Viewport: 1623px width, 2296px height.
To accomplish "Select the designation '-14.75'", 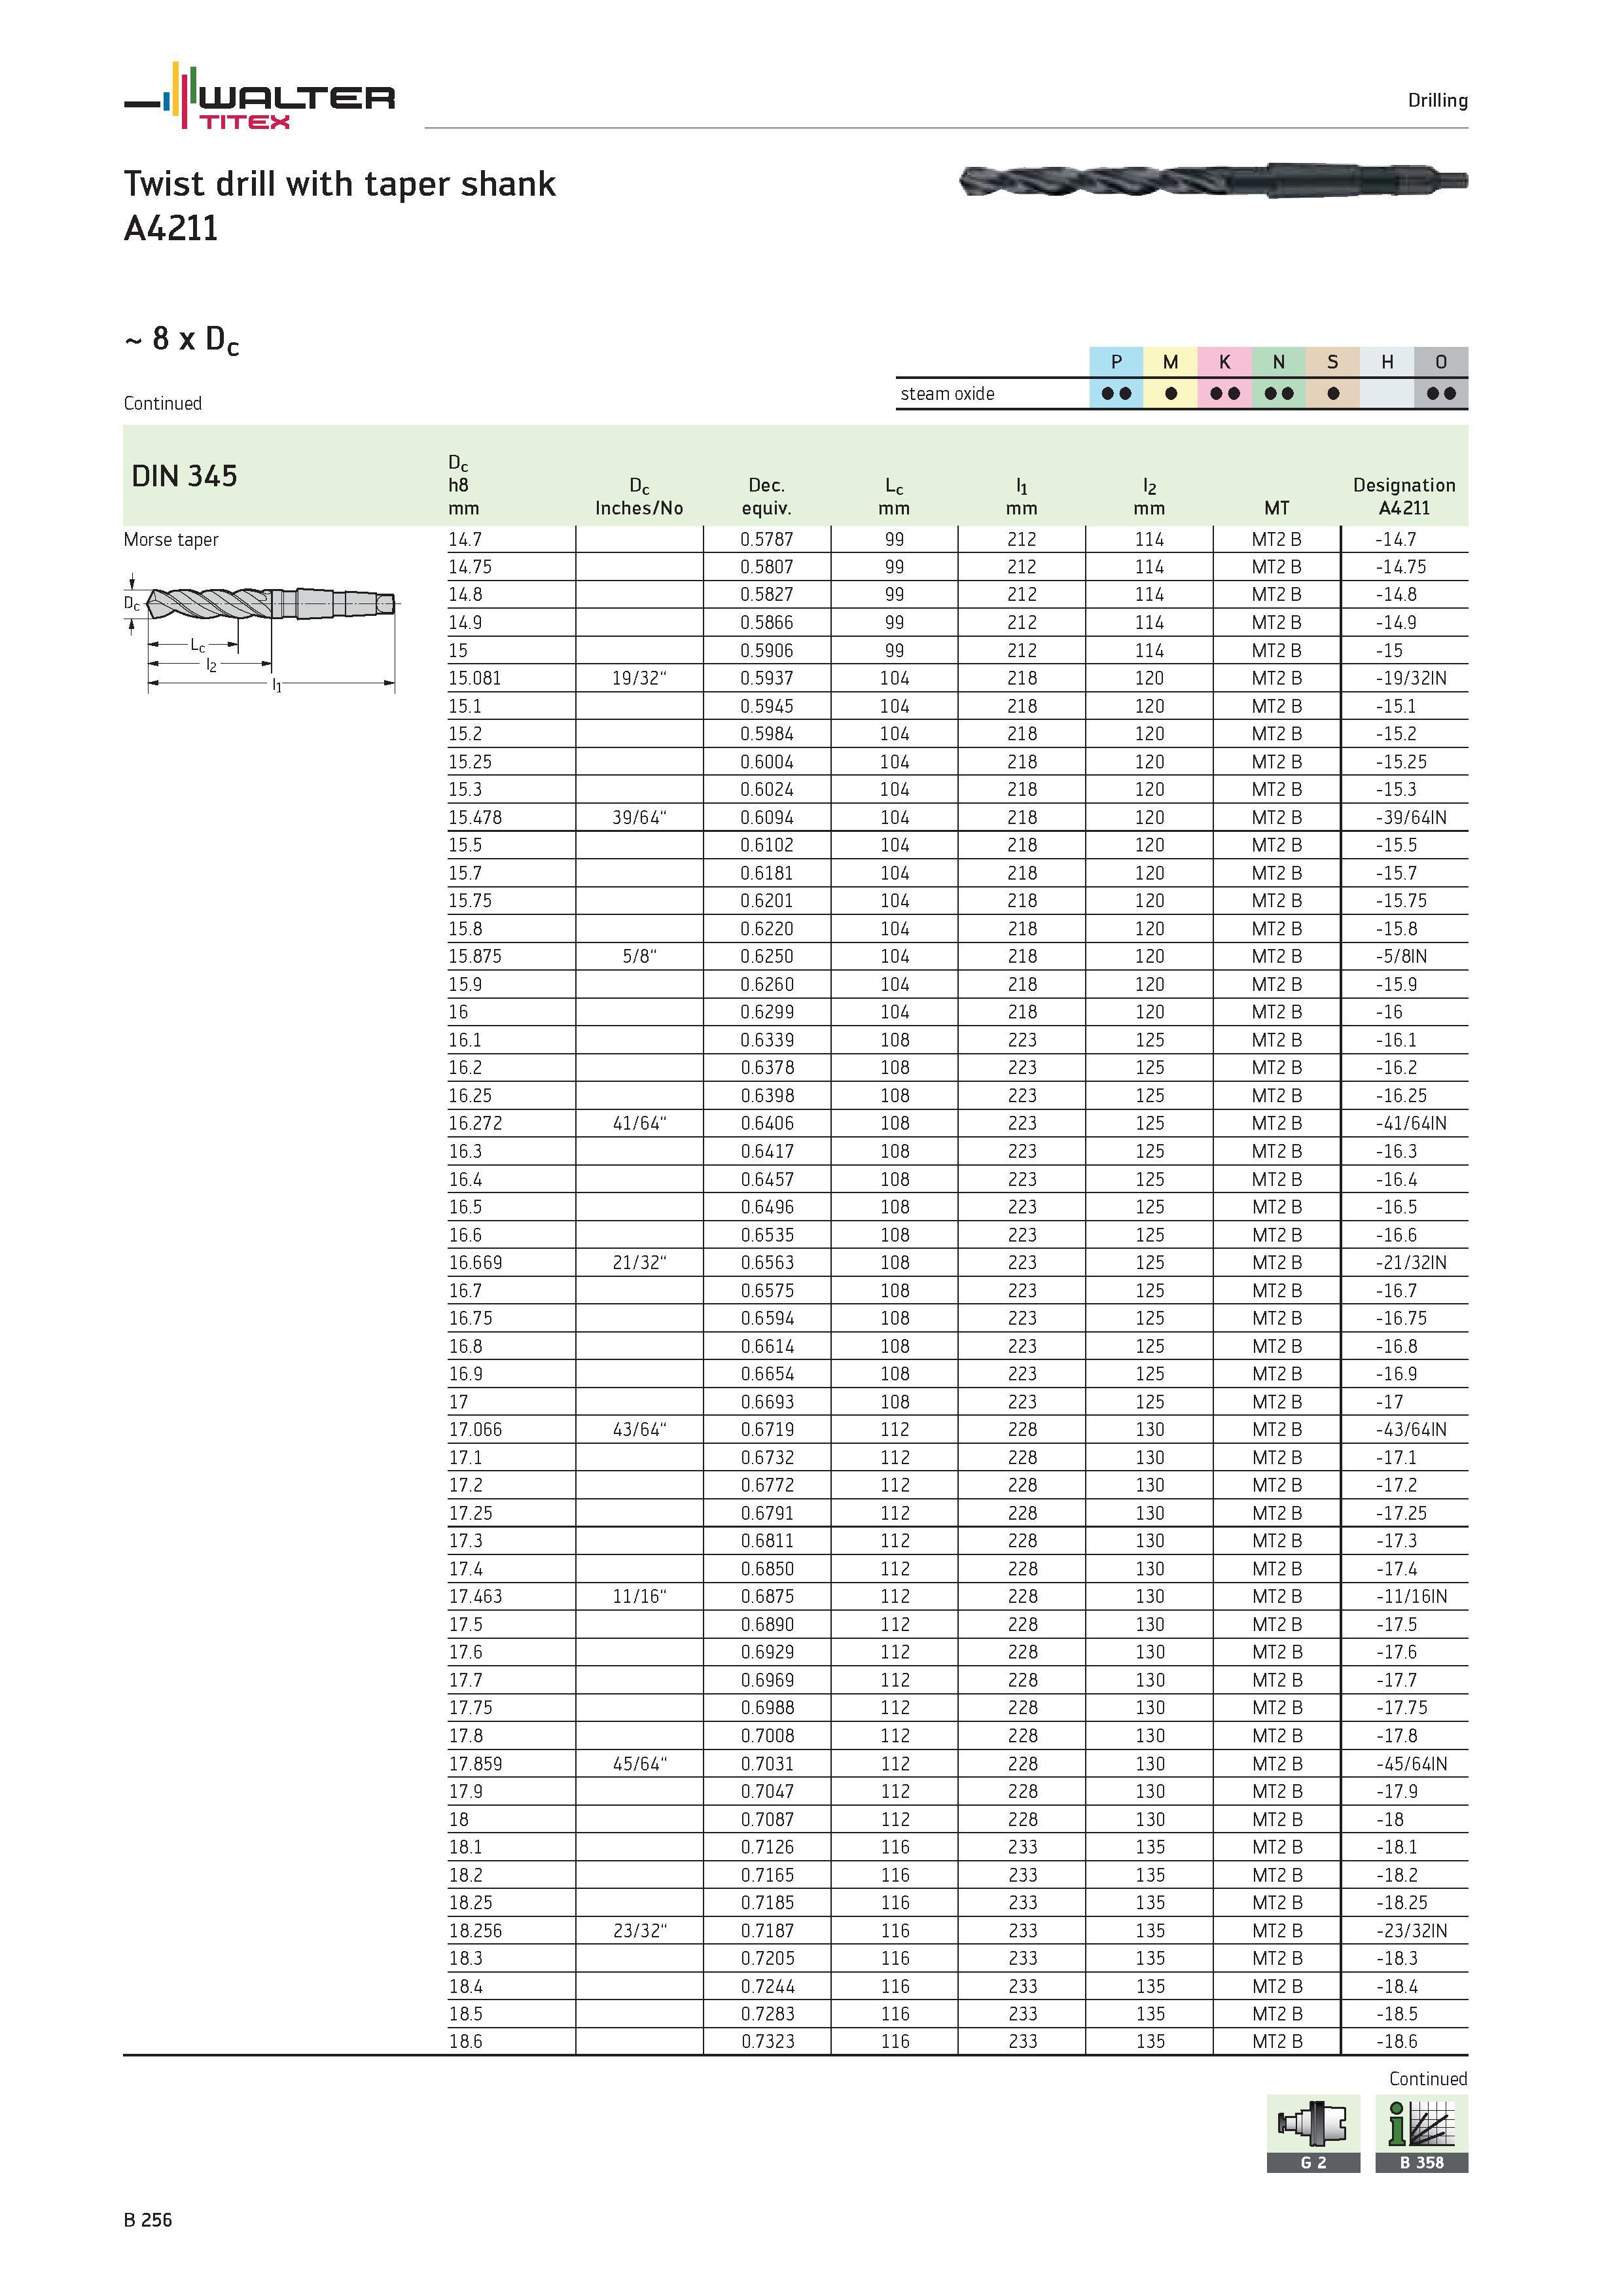I will 1400,566.
